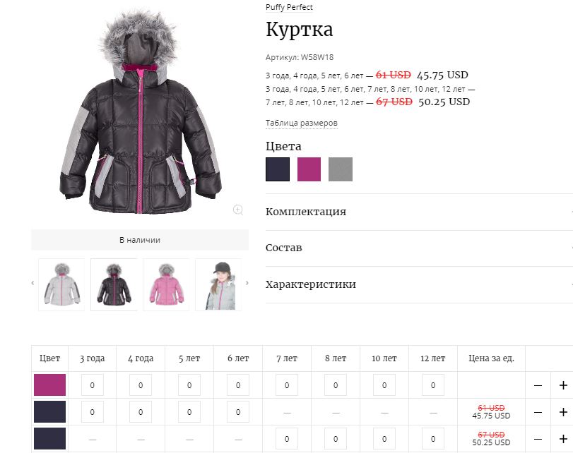Increase quantity with plus in magenta row
Screen dimensions: 573x453
tap(563, 385)
